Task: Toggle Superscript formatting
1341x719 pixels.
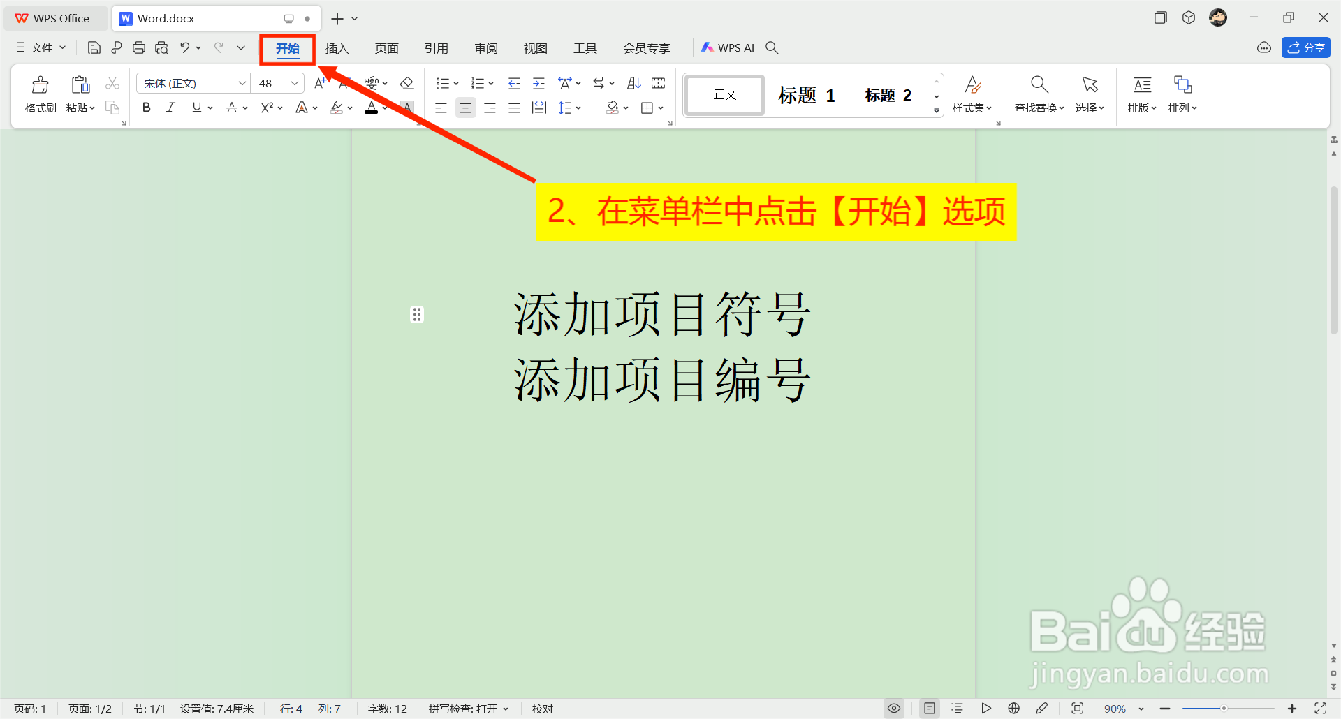Action: (267, 108)
